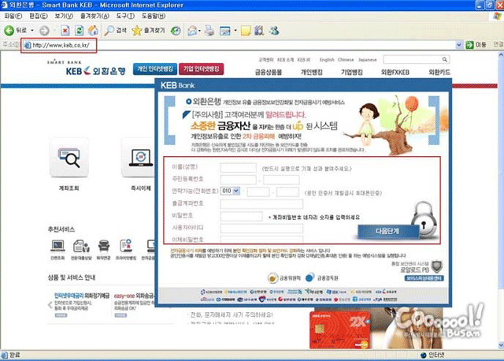Click the Edit page icon in toolbar

225,31
